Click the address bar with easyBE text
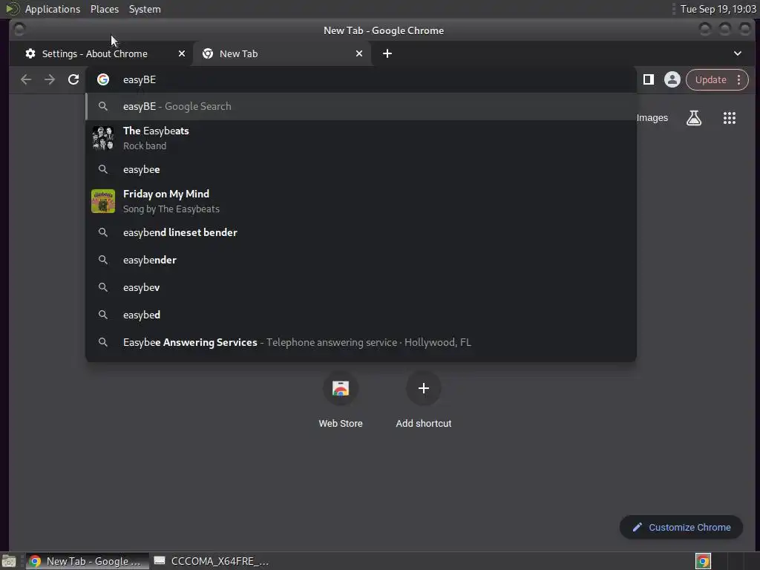Image resolution: width=760 pixels, height=570 pixels. click(x=361, y=79)
